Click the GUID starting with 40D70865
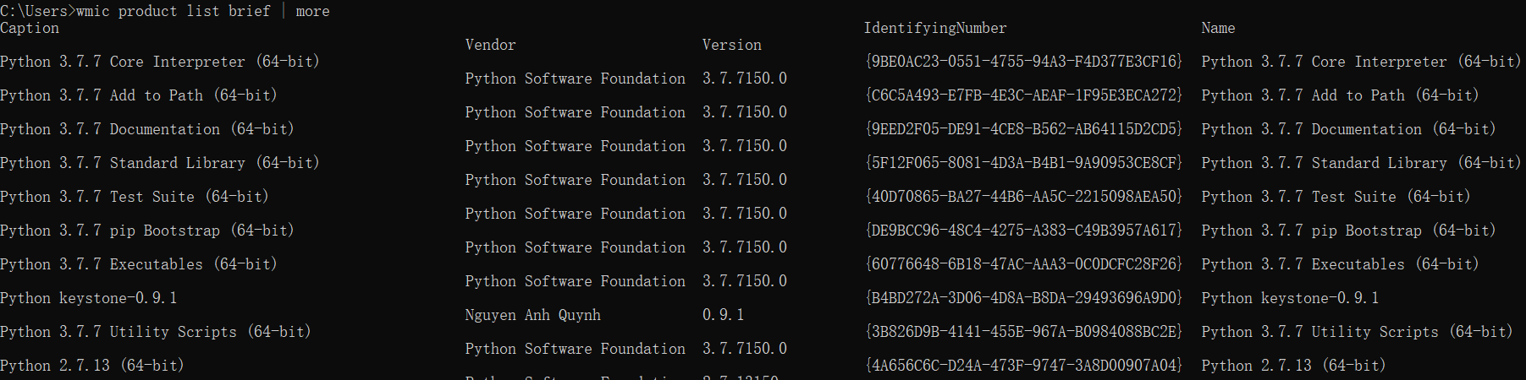Screen dimensions: 1526x380 pyautogui.click(x=1023, y=197)
